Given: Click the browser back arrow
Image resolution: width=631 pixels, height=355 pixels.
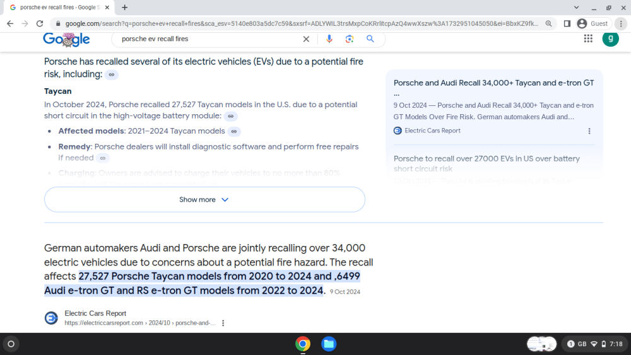Looking at the screenshot, I should click(10, 24).
